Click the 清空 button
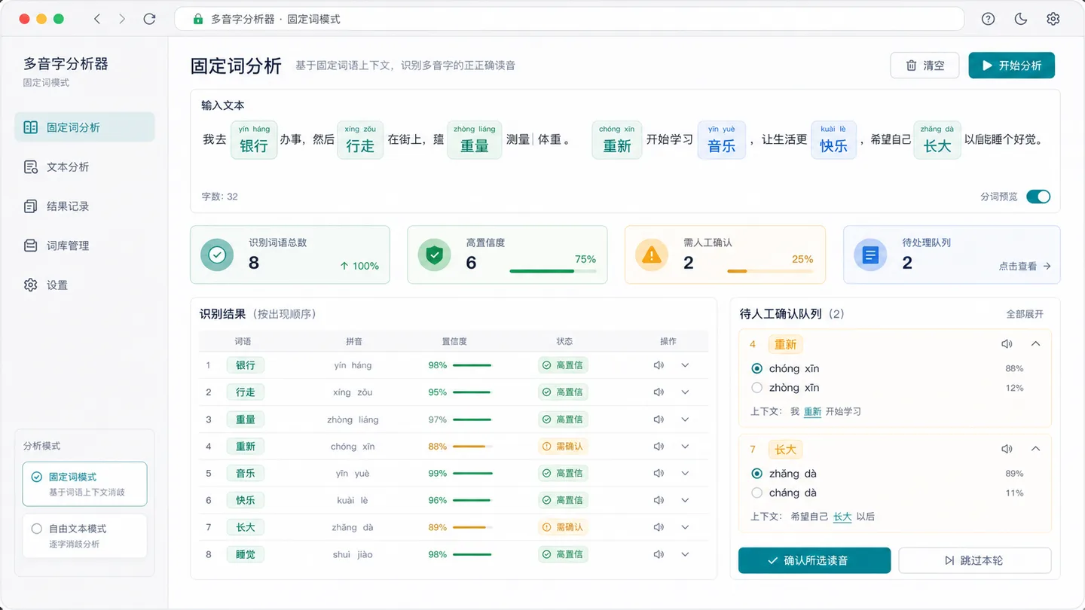Viewport: 1085px width, 610px height. tap(925, 66)
